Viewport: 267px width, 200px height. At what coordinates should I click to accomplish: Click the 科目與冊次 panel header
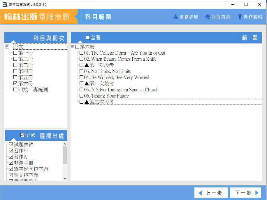click(36, 38)
